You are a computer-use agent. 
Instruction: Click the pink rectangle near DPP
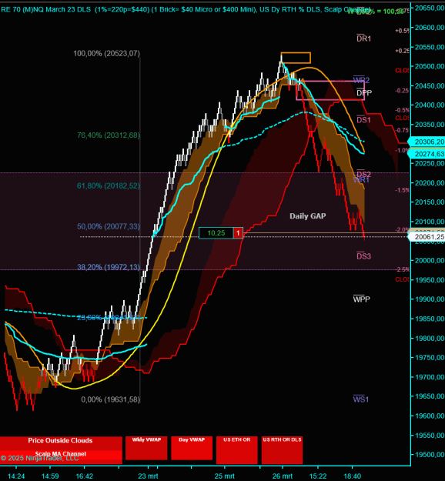pyautogui.click(x=330, y=91)
